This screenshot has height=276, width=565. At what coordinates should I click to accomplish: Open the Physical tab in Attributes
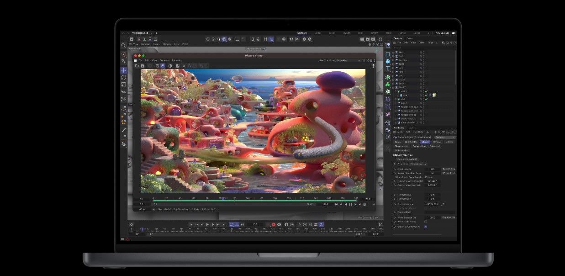pos(437,142)
